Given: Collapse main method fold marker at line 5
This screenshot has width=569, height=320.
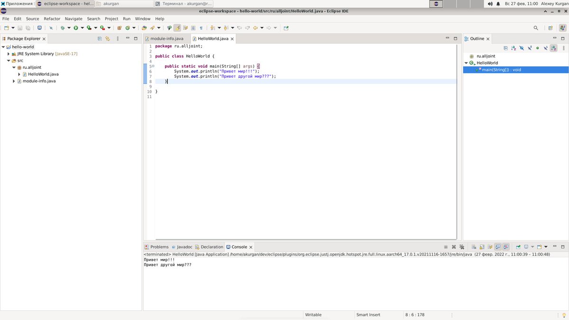Looking at the screenshot, I should (x=153, y=66).
